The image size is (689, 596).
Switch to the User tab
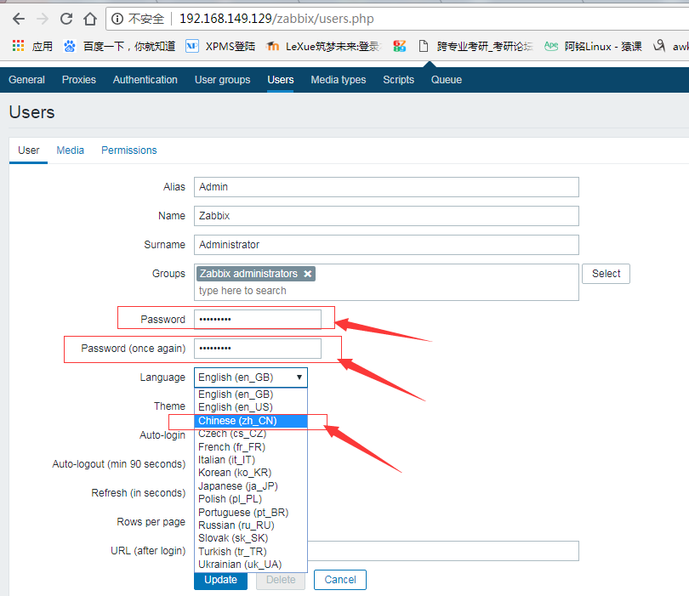29,150
